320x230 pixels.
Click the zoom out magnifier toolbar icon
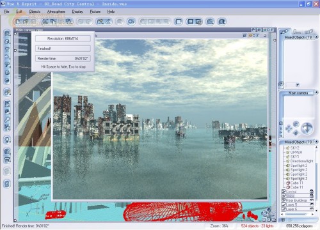tap(210, 22)
